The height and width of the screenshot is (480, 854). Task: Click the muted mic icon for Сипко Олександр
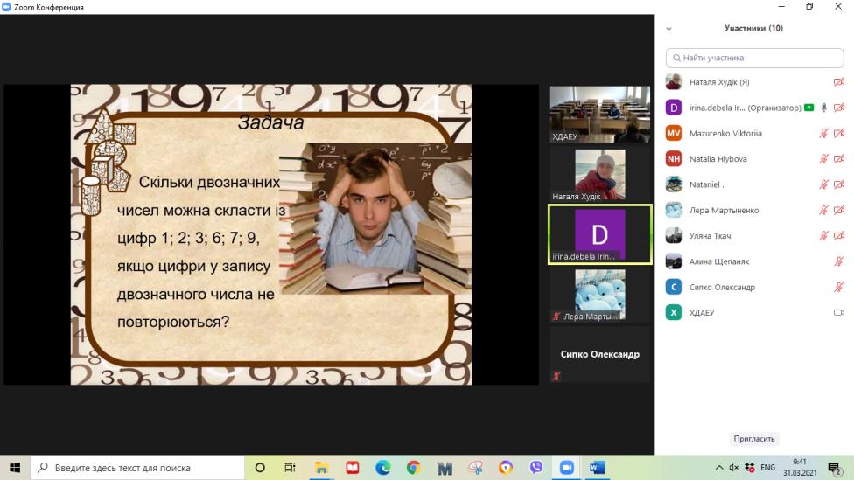pos(839,287)
